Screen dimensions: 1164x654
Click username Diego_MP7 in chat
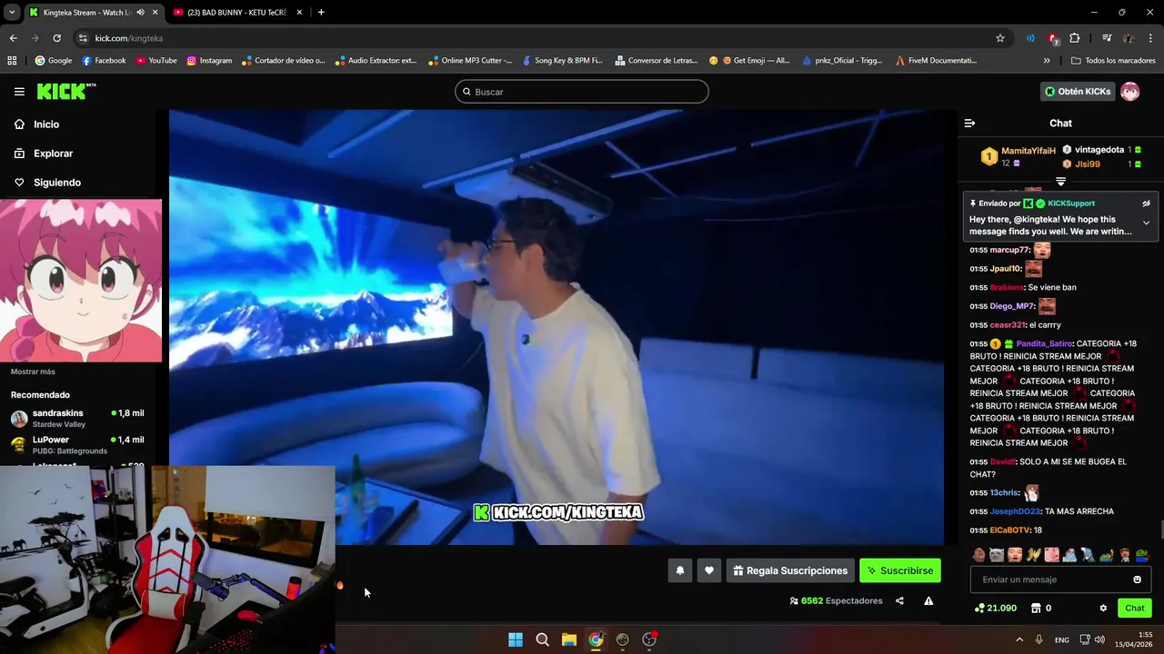[1012, 307]
